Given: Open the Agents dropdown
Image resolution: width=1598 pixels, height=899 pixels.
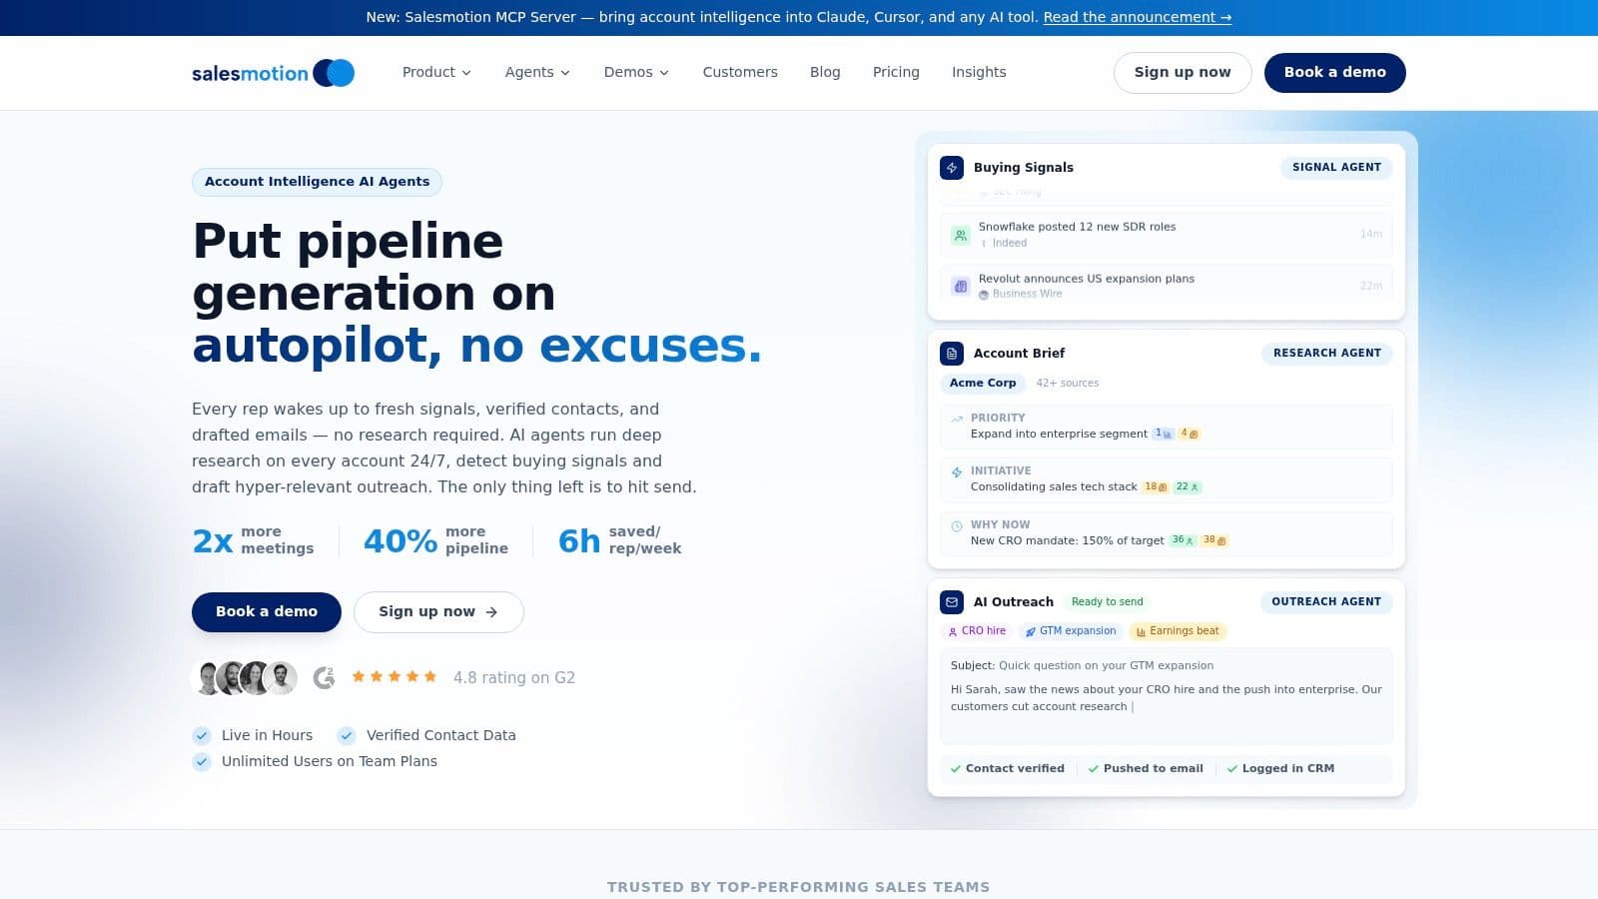Looking at the screenshot, I should (x=537, y=72).
